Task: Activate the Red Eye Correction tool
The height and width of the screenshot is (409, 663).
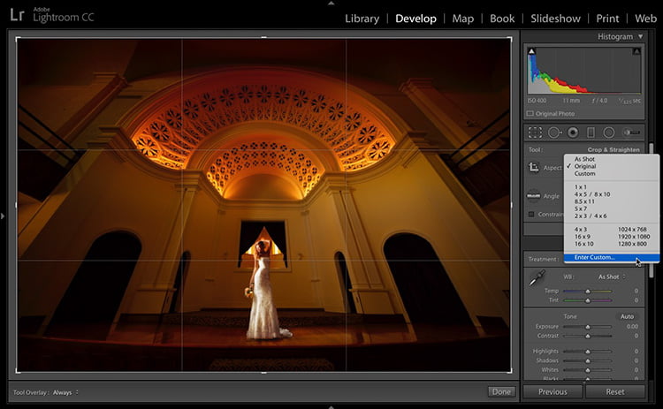Action: click(x=573, y=133)
